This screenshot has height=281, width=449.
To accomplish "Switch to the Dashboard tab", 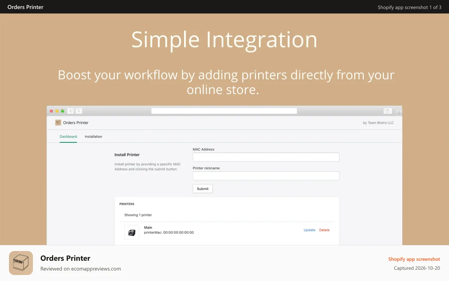I will [68, 136].
